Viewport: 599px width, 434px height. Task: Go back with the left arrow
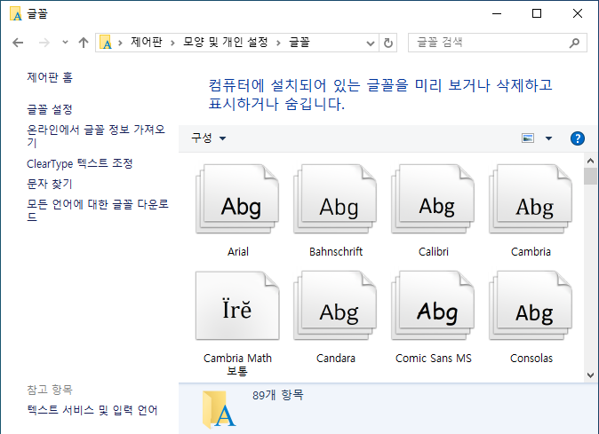click(18, 43)
